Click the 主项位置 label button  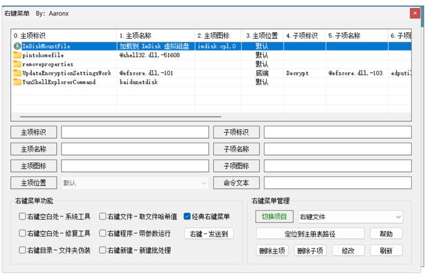(x=34, y=183)
